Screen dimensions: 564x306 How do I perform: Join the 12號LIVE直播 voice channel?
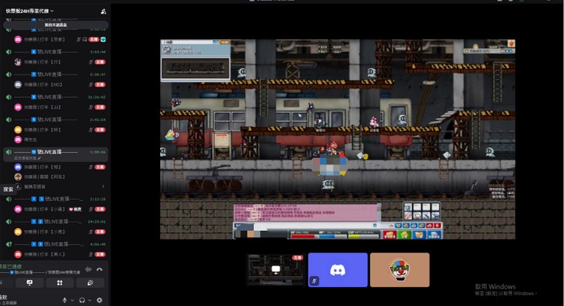(x=56, y=222)
